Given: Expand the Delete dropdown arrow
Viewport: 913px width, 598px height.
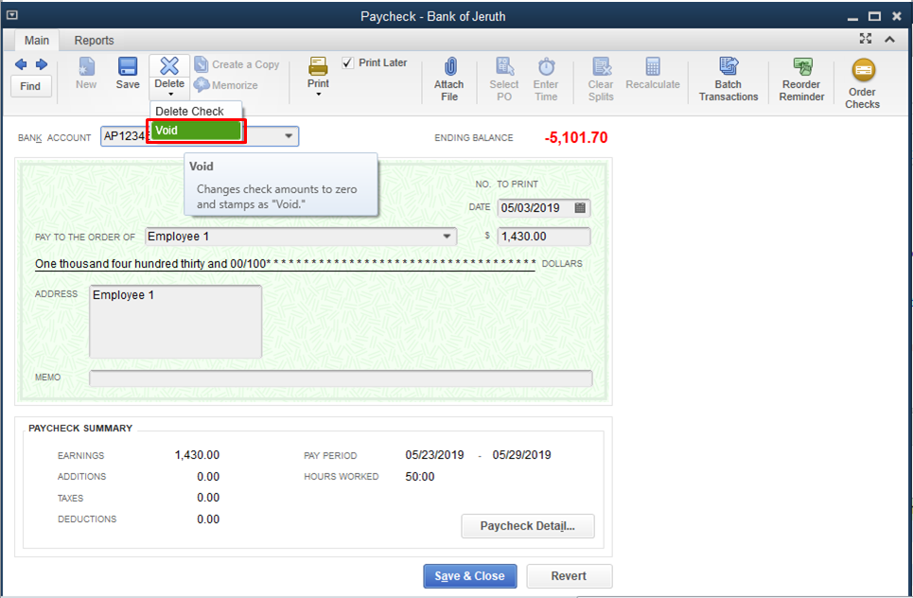Looking at the screenshot, I should (170, 94).
